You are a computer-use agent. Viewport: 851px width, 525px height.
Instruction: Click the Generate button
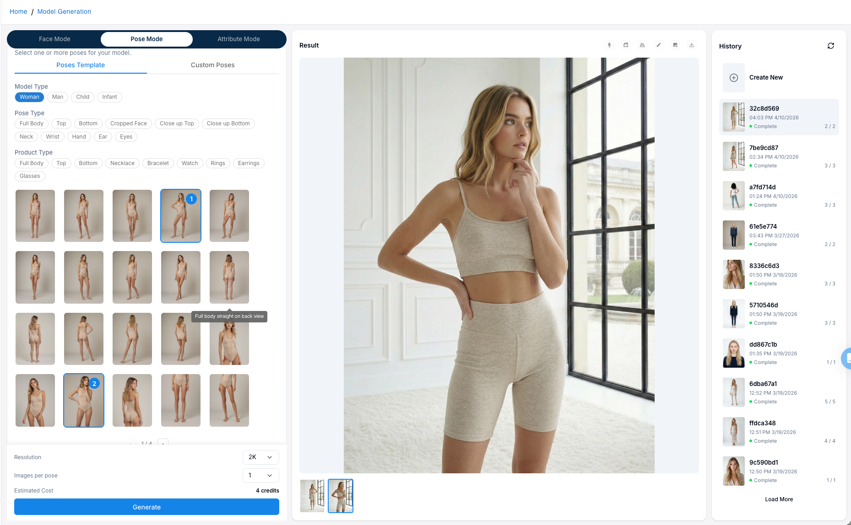tap(146, 507)
